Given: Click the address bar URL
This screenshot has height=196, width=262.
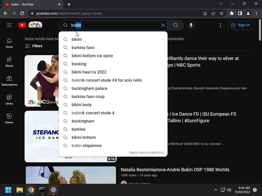Looking at the screenshot, I should (69, 13).
